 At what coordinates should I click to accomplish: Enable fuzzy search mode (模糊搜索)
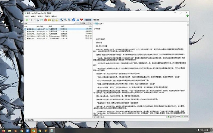click(x=88, y=20)
